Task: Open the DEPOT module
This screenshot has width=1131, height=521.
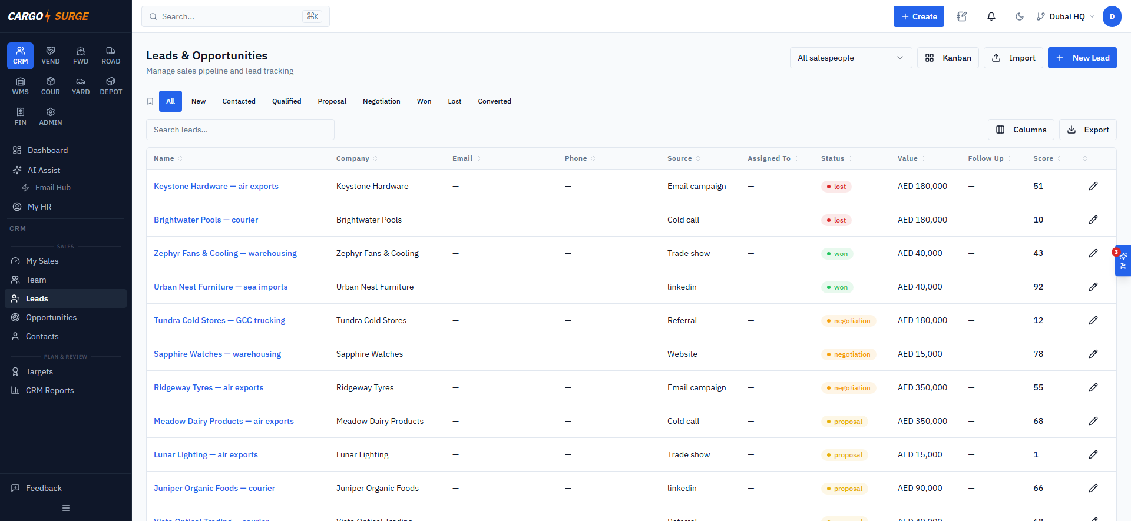Action: pyautogui.click(x=111, y=87)
